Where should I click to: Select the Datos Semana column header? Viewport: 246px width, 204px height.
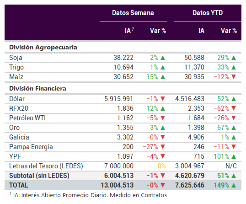pos(133,13)
